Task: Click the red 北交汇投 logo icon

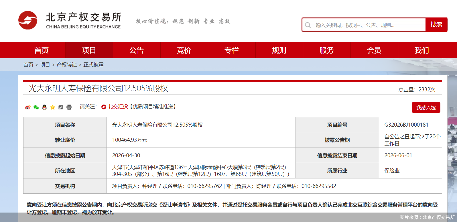Action: pyautogui.click(x=104, y=107)
